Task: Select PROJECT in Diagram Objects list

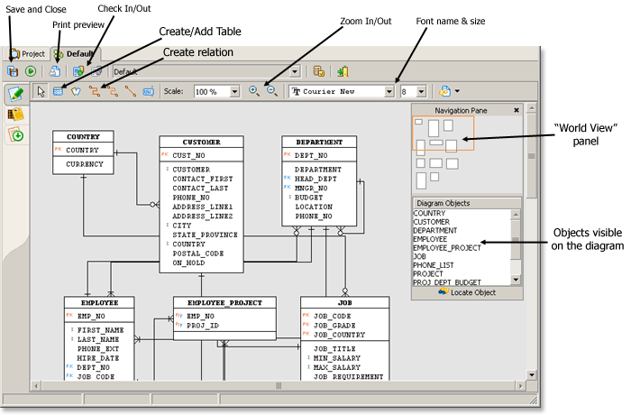Action: pyautogui.click(x=428, y=273)
